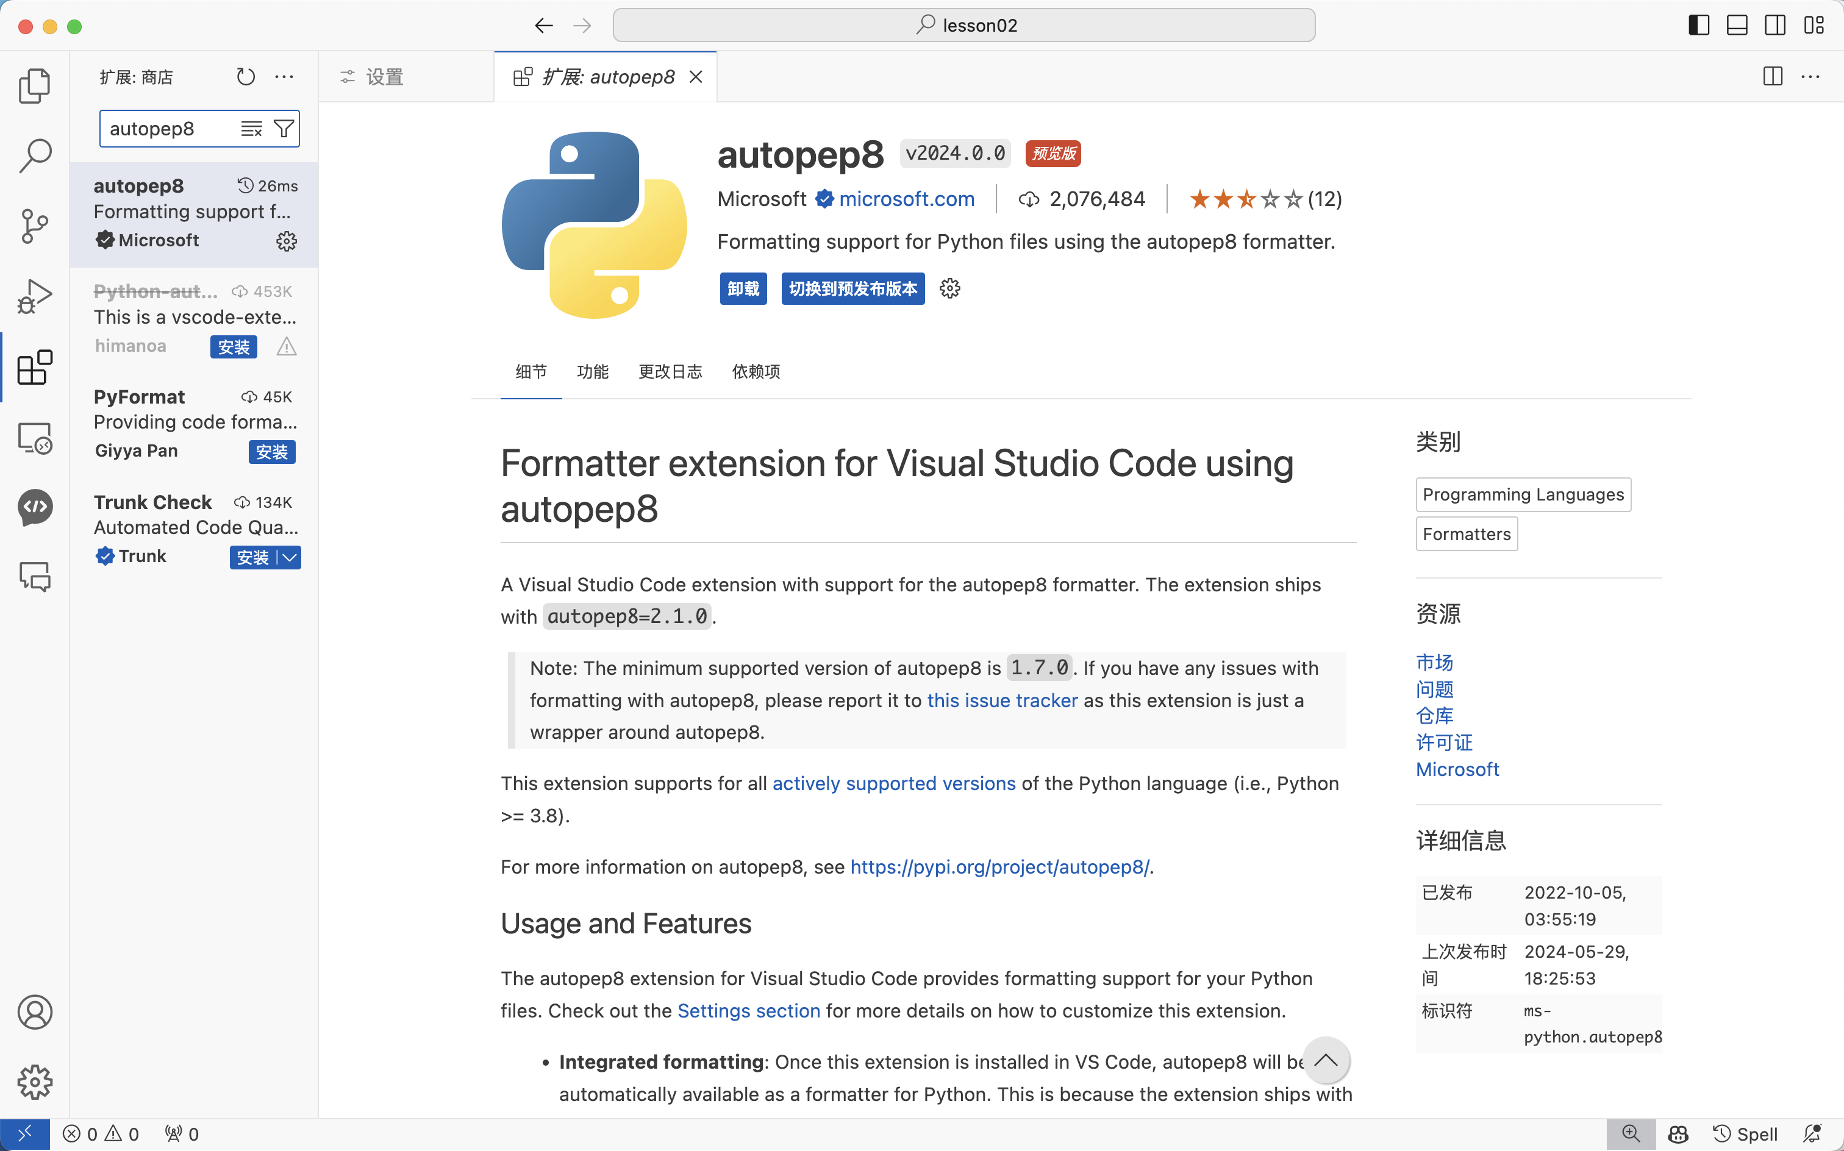Clear the extensions search results
This screenshot has width=1844, height=1151.
[251, 129]
